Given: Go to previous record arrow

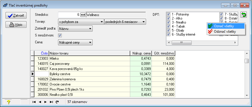Looking at the screenshot, I should (x=40, y=102).
